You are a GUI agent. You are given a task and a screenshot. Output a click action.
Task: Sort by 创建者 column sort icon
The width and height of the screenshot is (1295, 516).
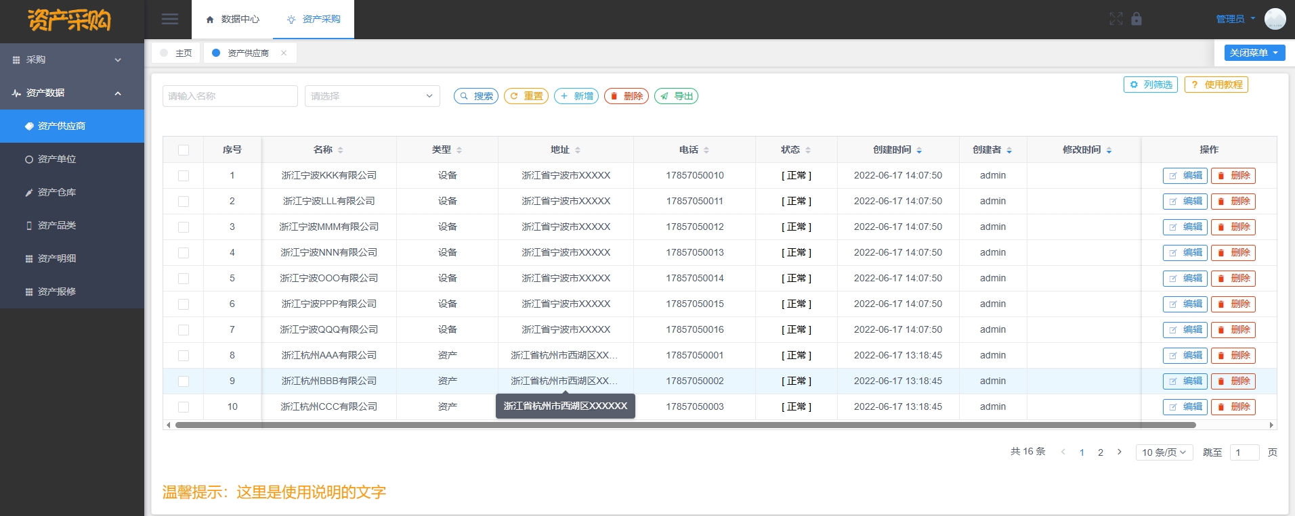tap(1009, 150)
